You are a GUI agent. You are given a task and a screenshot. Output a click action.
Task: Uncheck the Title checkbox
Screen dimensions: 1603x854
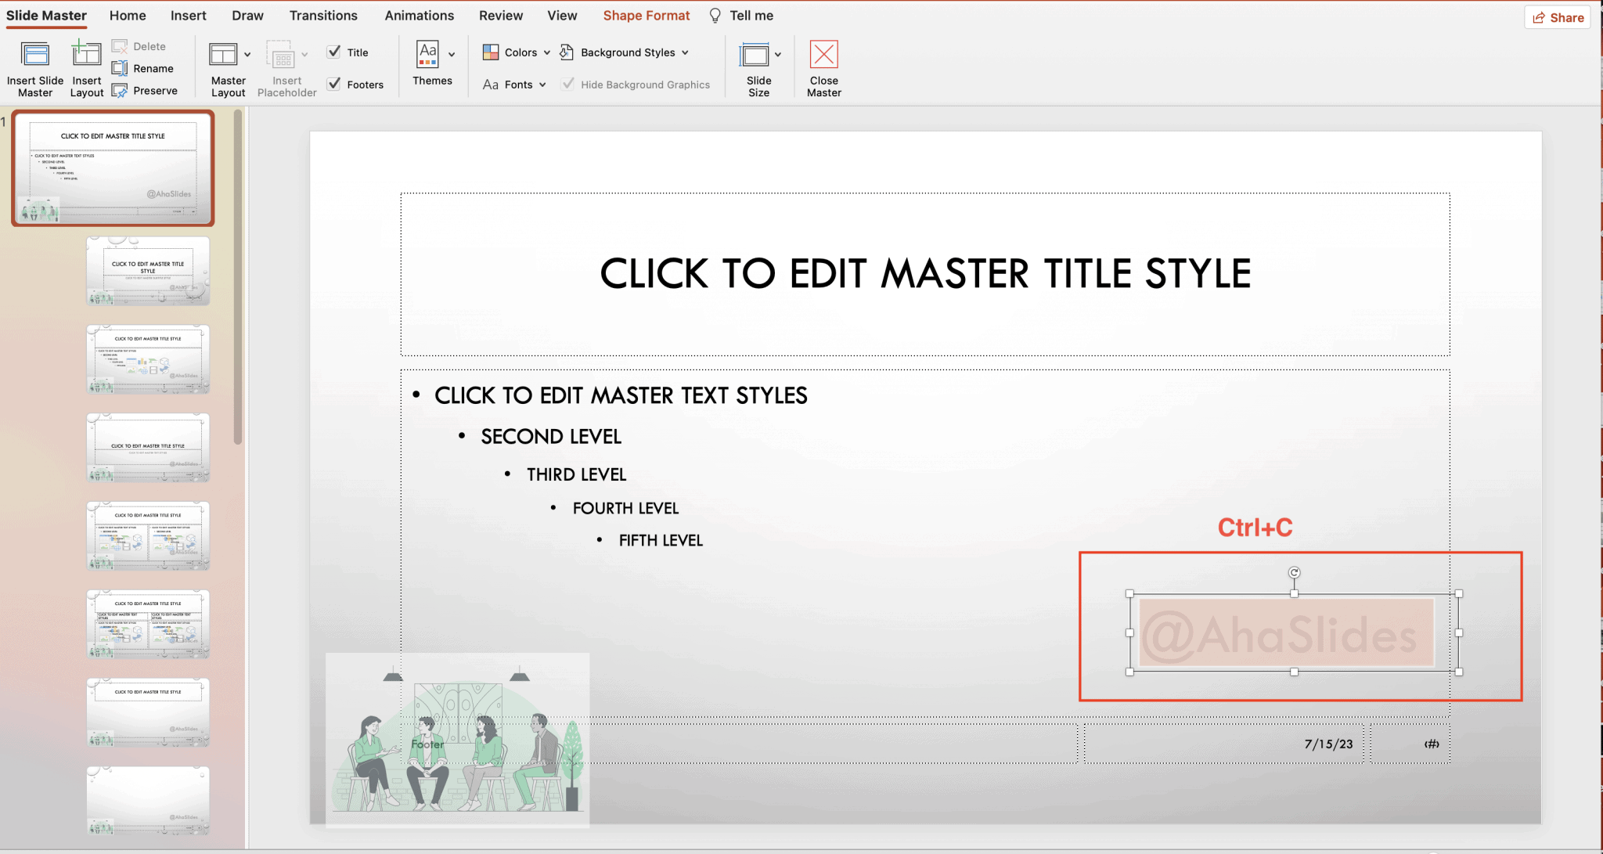(334, 52)
